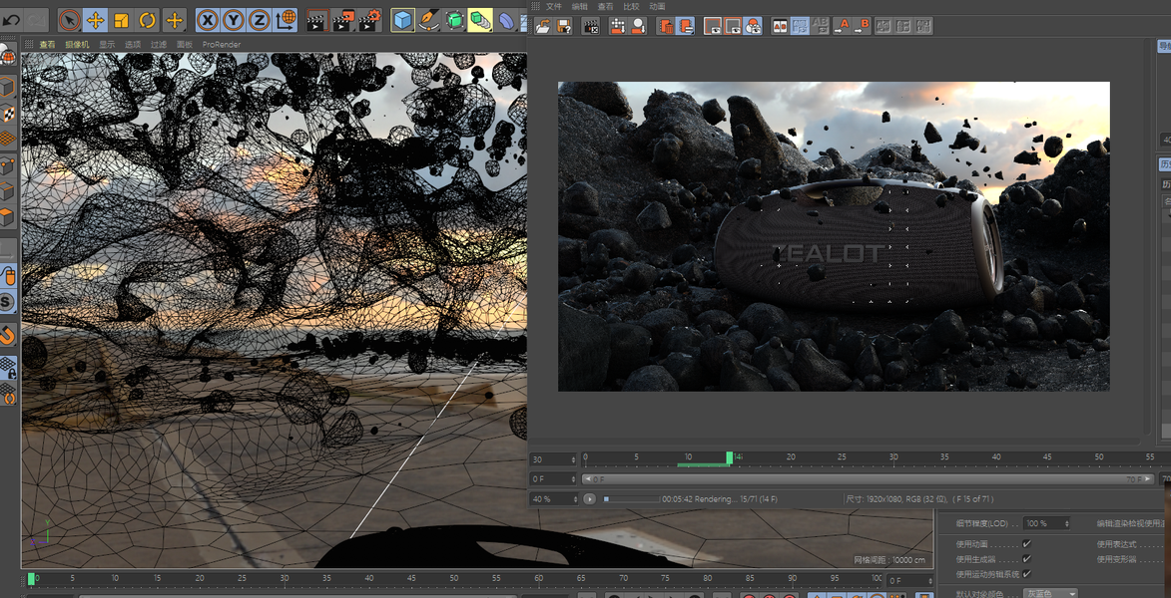Open the 40 % zoom dropdown
This screenshot has width=1171, height=598.
(x=553, y=498)
